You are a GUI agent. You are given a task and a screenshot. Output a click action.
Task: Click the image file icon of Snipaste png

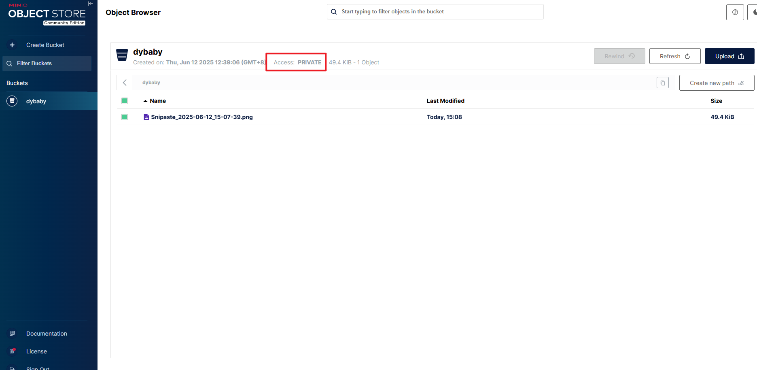[146, 117]
